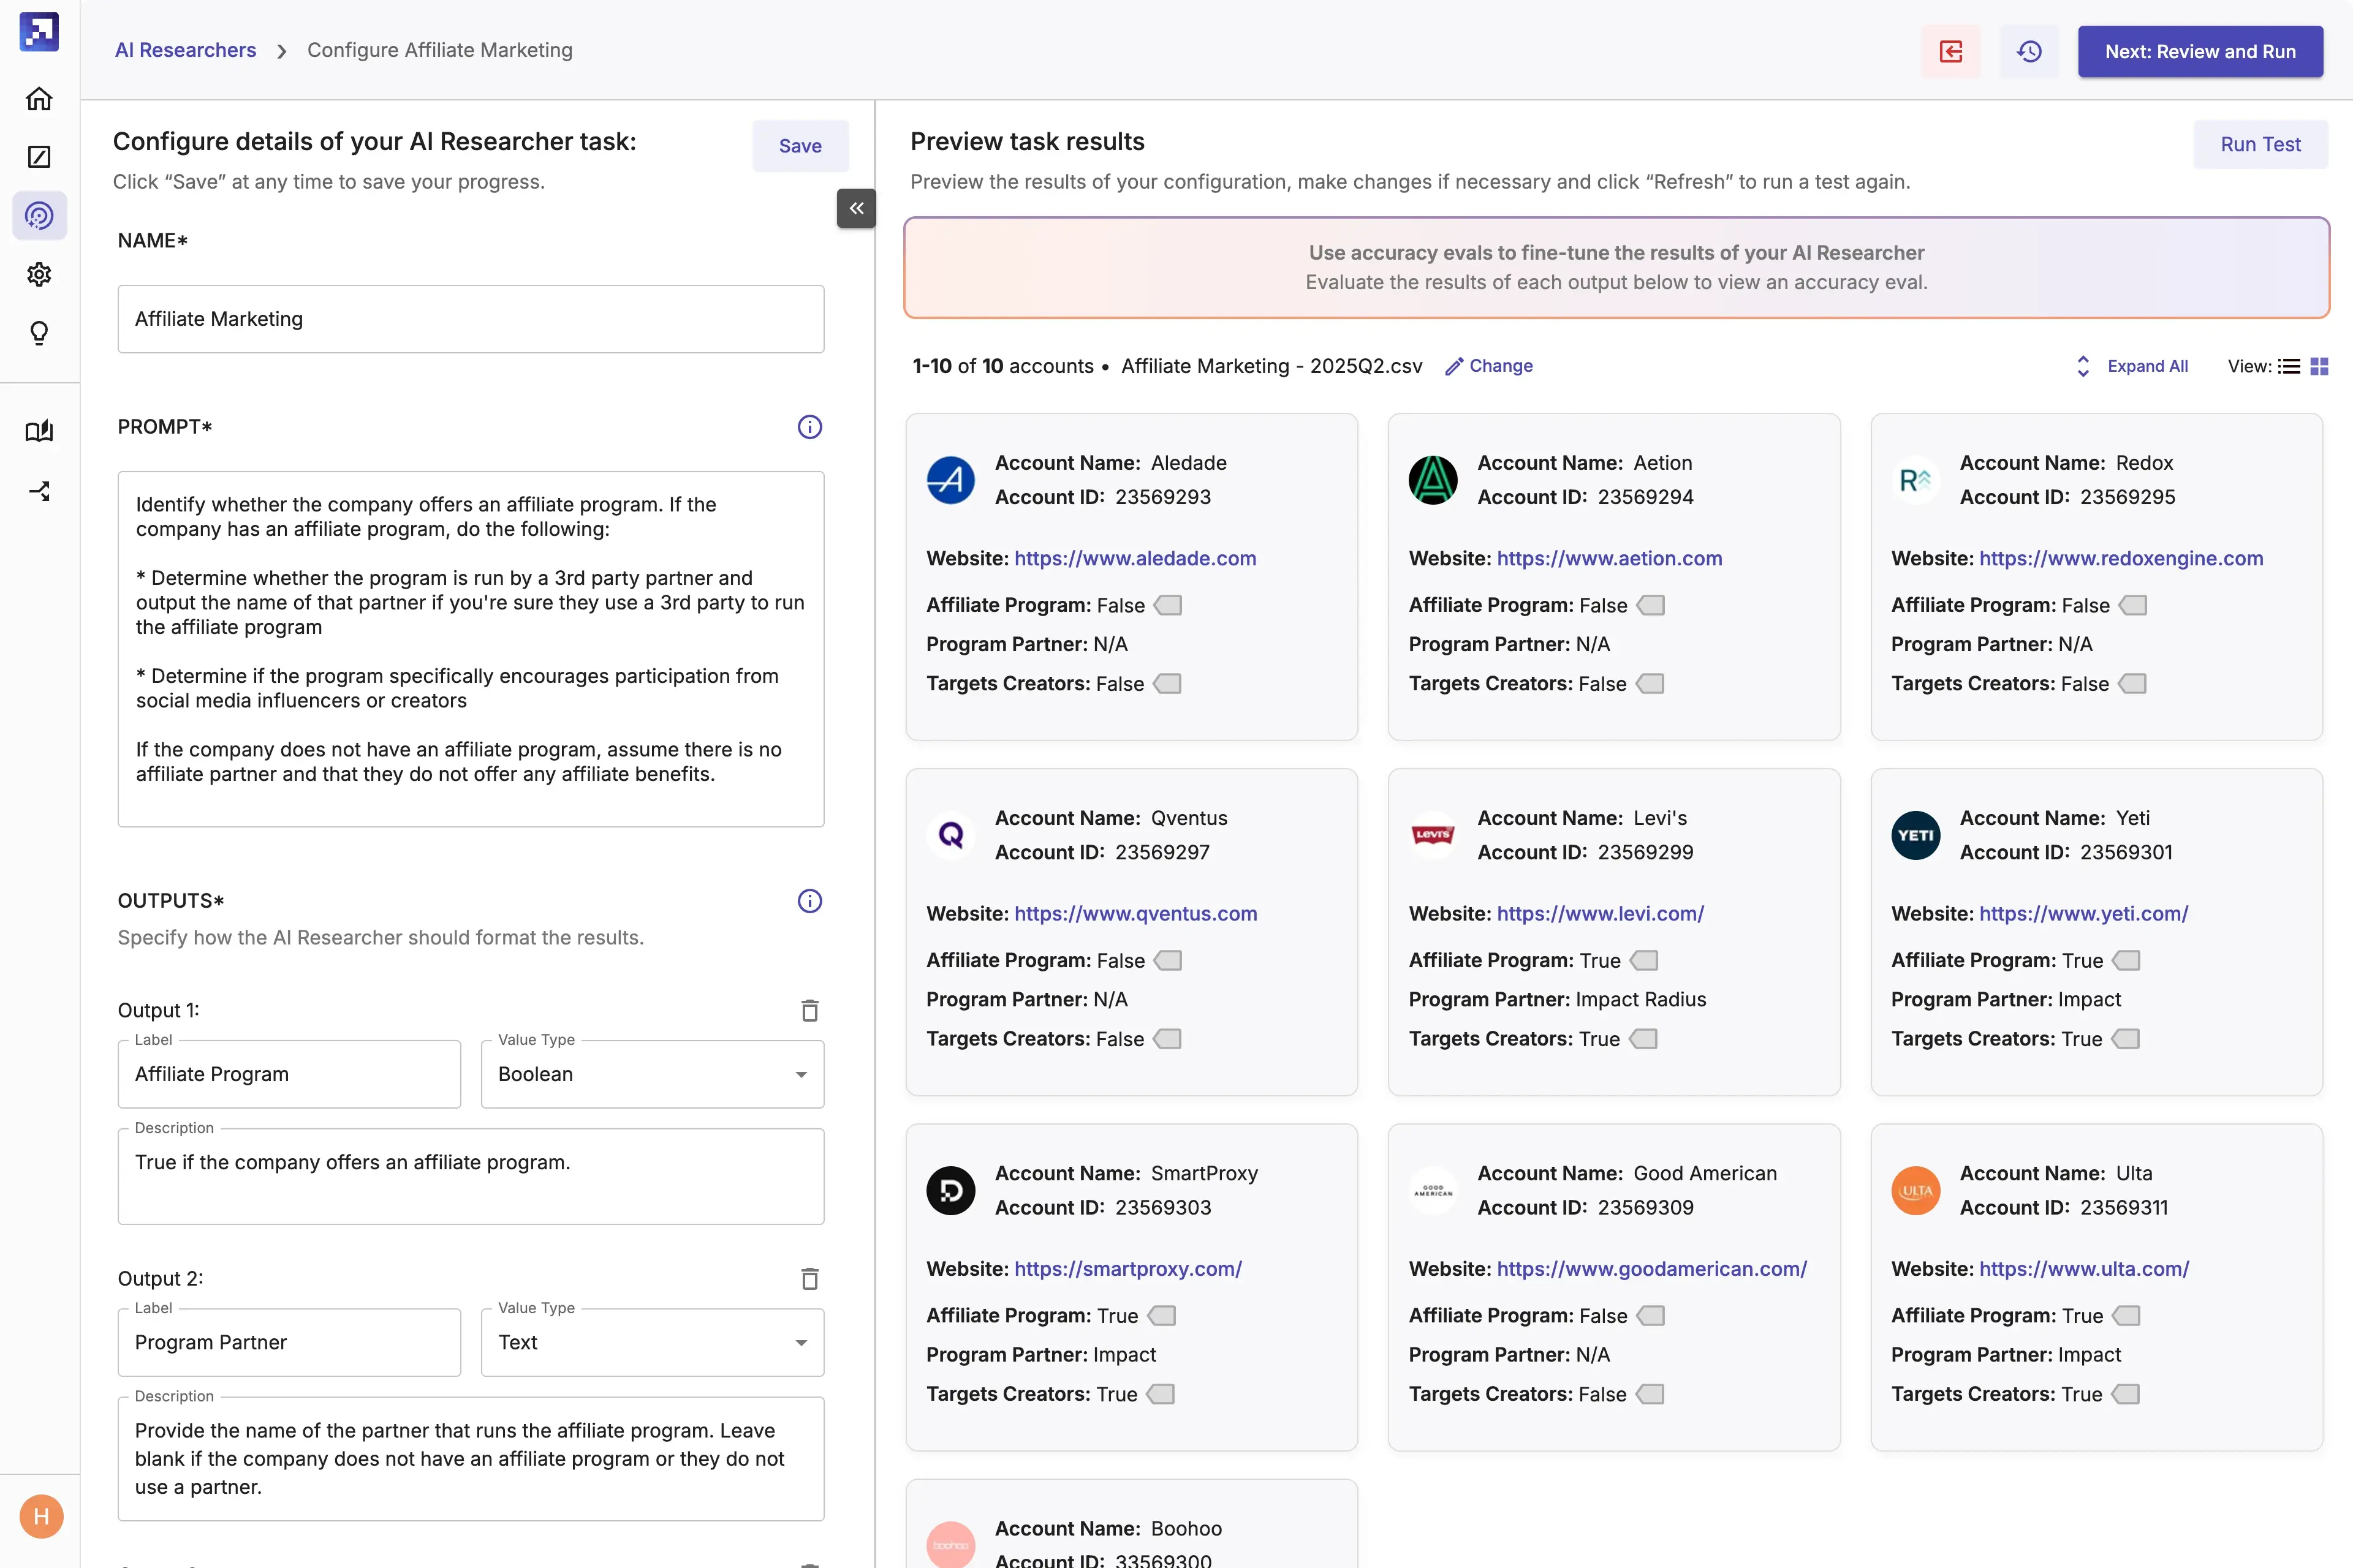2353x1568 pixels.
Task: Tag Aledade's Targets Creators result
Action: (x=1167, y=684)
